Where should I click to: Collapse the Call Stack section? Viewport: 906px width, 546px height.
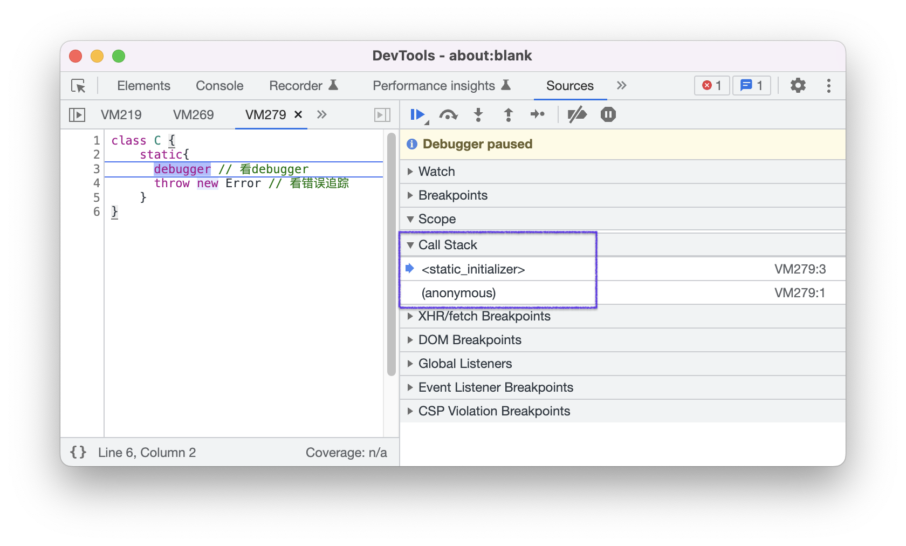(622, 245)
